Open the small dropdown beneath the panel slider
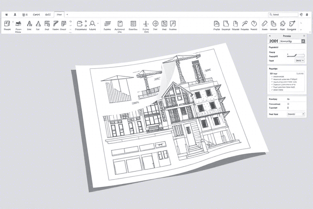 tap(300, 60)
